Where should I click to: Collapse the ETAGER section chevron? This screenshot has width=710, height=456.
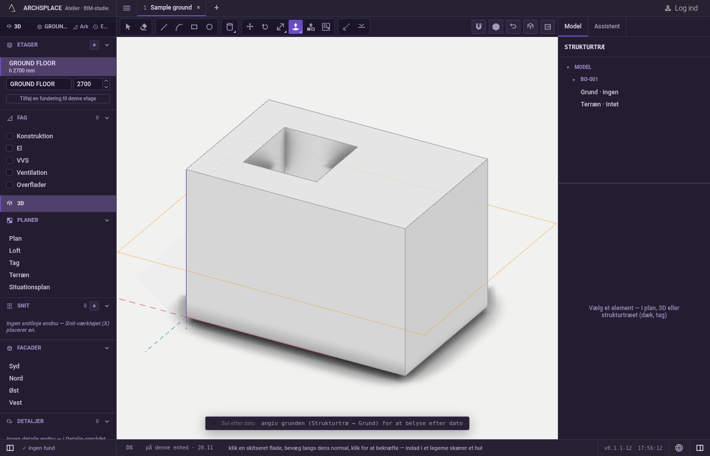pos(107,45)
